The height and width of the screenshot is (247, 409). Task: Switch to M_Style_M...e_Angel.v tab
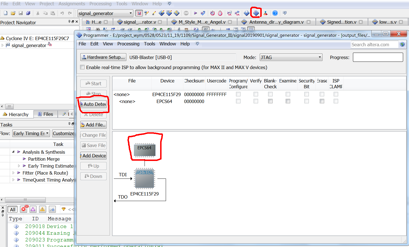coord(202,22)
